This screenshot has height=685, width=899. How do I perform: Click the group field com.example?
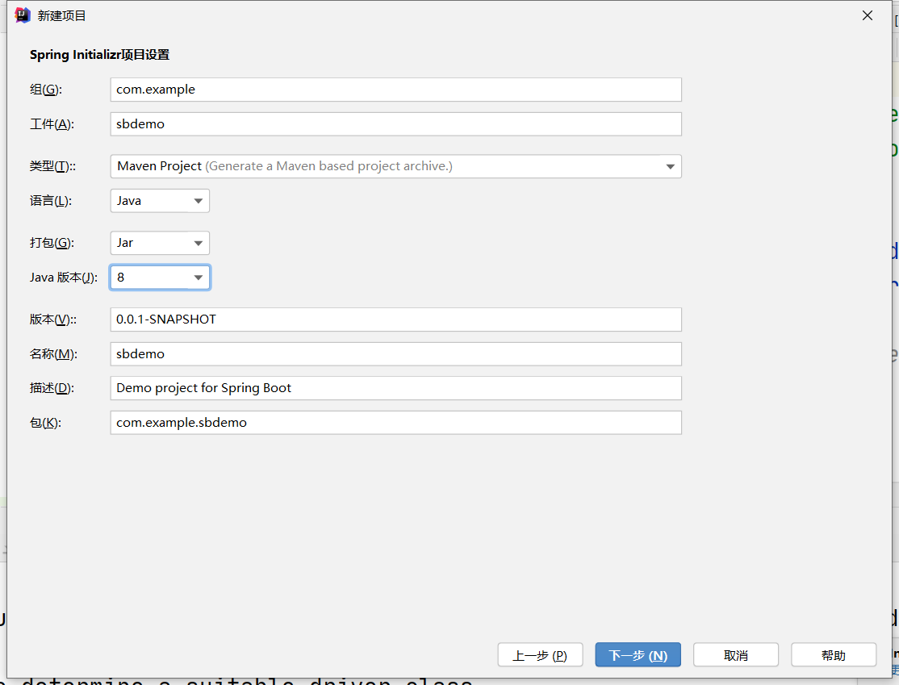coord(395,90)
